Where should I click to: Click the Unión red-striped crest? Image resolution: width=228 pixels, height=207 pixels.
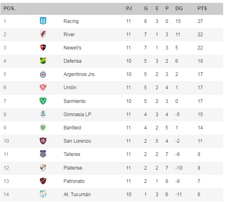coord(43,87)
